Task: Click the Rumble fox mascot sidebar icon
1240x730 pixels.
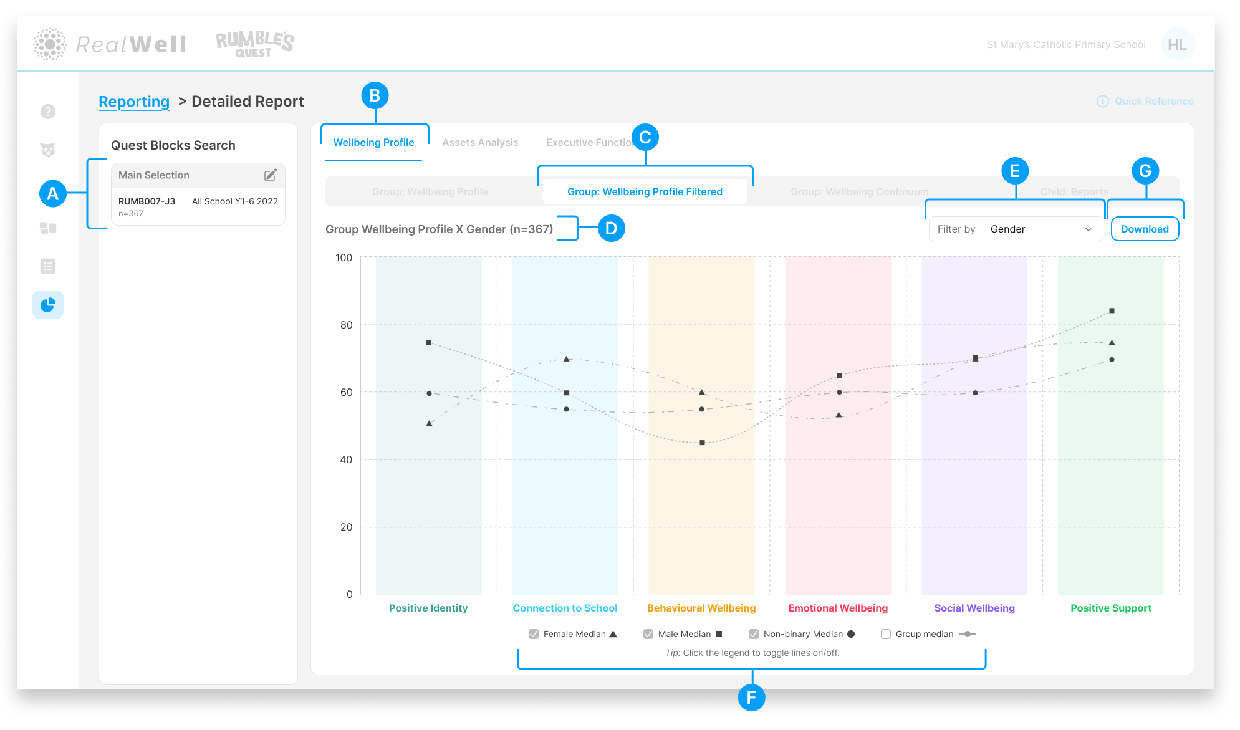Action: pos(48,150)
